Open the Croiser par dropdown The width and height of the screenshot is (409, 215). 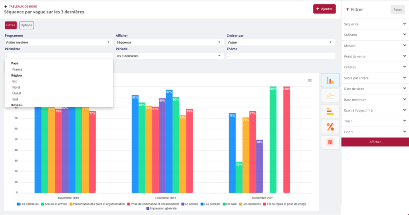280,42
